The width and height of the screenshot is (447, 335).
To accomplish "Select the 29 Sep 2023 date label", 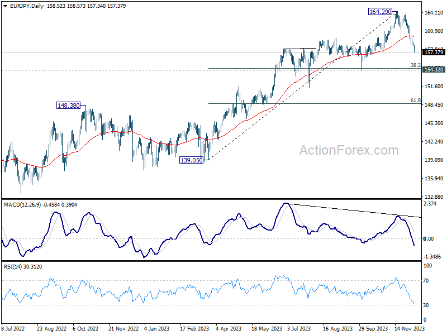I will click(373, 328).
